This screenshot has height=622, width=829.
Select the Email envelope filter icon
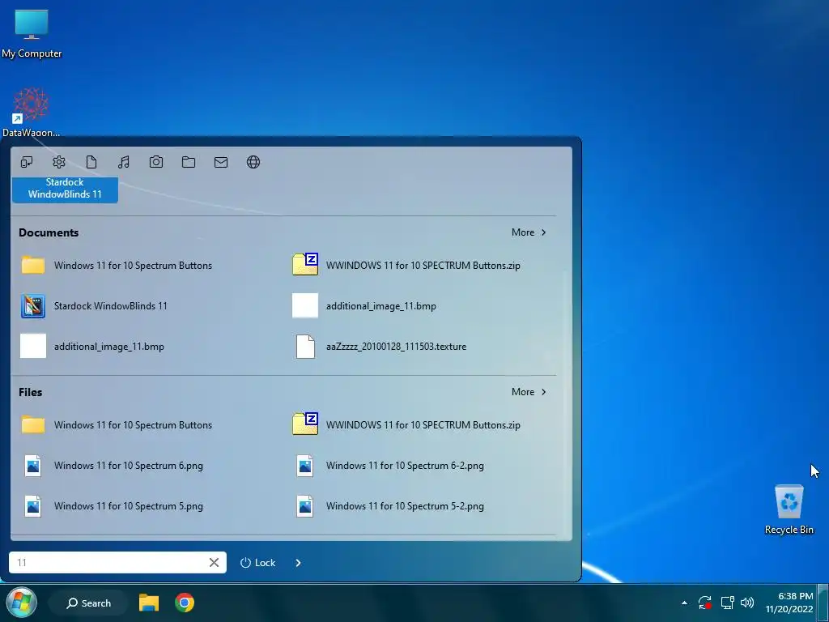click(x=221, y=162)
